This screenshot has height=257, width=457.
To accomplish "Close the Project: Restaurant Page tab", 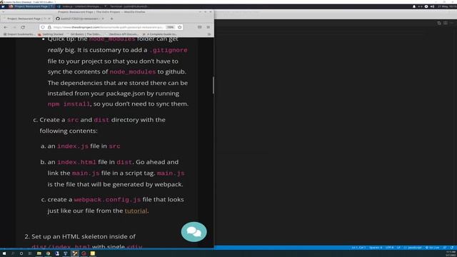I will coord(49,19).
